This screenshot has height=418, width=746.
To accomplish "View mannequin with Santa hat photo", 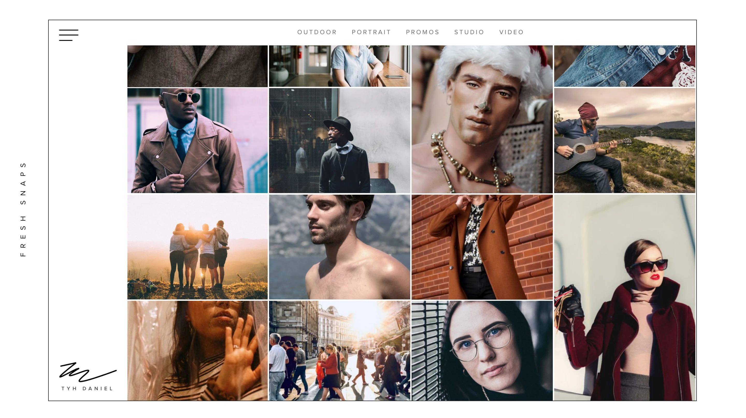I will (x=482, y=119).
